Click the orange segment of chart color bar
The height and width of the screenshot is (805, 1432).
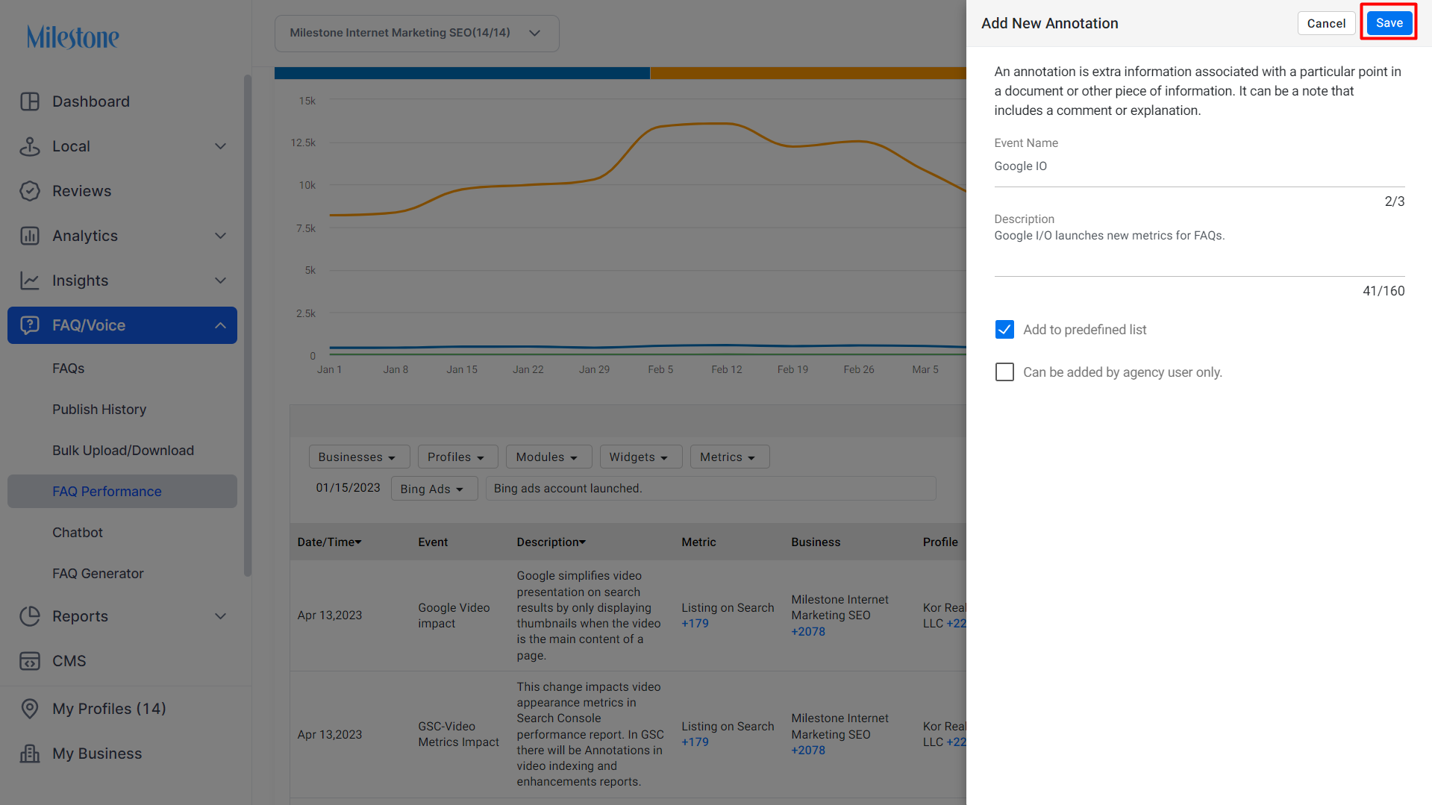[x=808, y=73]
